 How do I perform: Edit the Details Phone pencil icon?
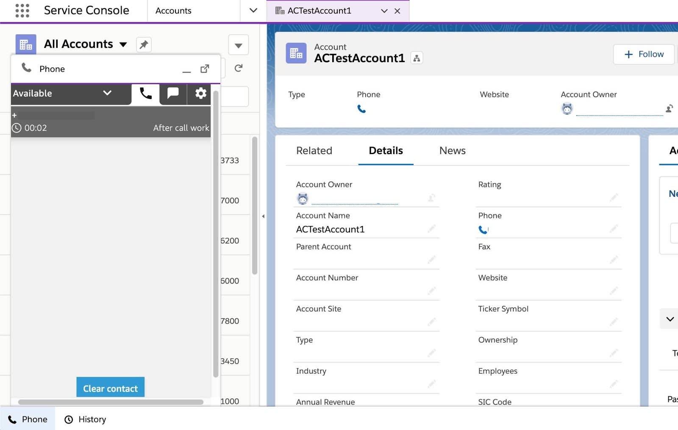[614, 229]
